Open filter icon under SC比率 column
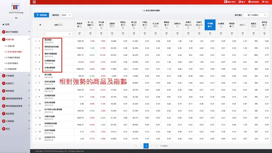Viewport: 272px width, 153px height. [155, 33]
